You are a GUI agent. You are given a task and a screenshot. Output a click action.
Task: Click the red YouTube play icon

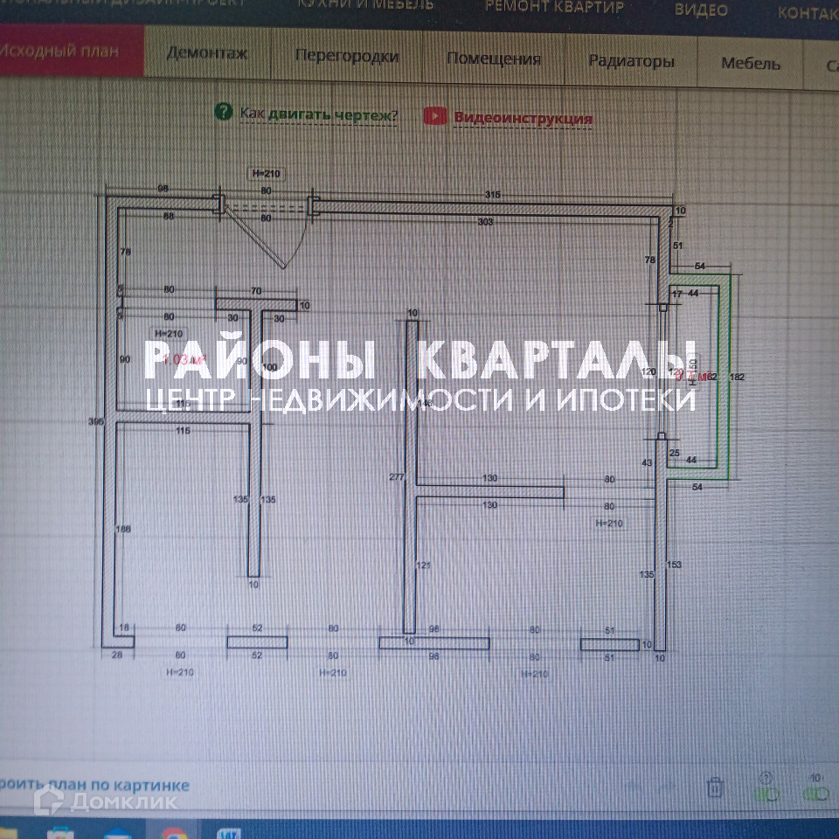point(435,116)
